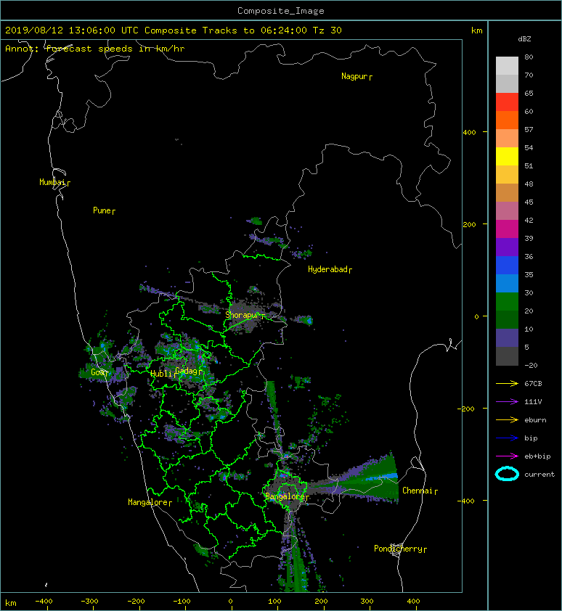Viewport: 562px width, 611px height.
Task: Click the forecast speeds annotation text
Action: [95, 49]
